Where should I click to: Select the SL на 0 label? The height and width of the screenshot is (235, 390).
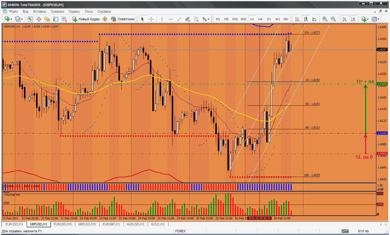[364, 157]
